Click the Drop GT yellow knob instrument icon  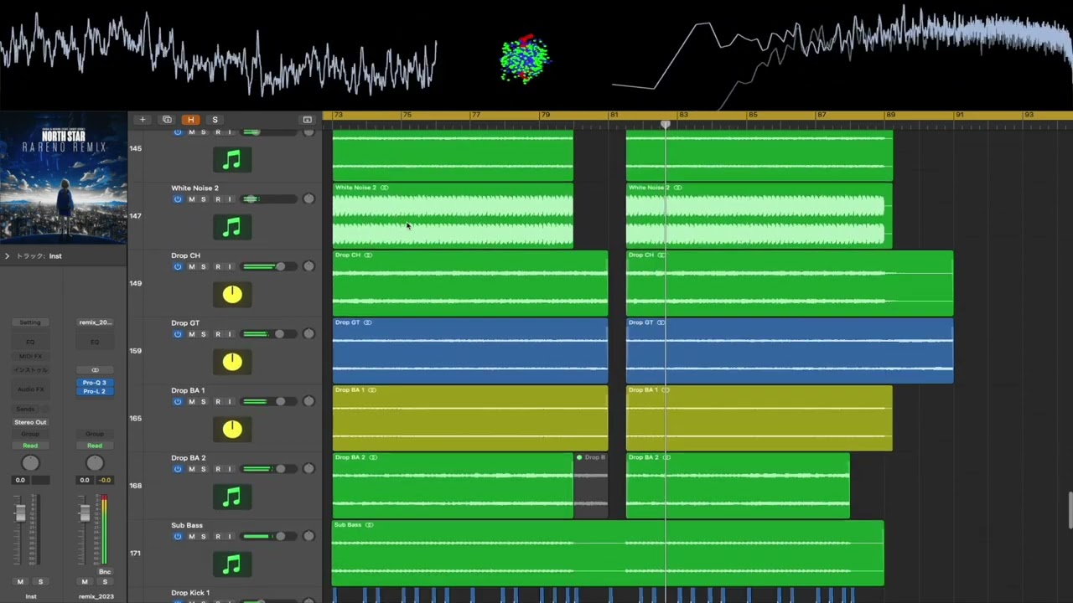click(232, 362)
